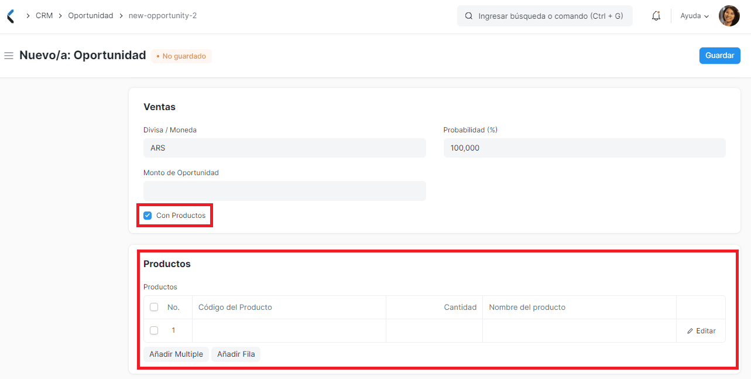
Task: Focus the search or command bar
Action: (545, 16)
